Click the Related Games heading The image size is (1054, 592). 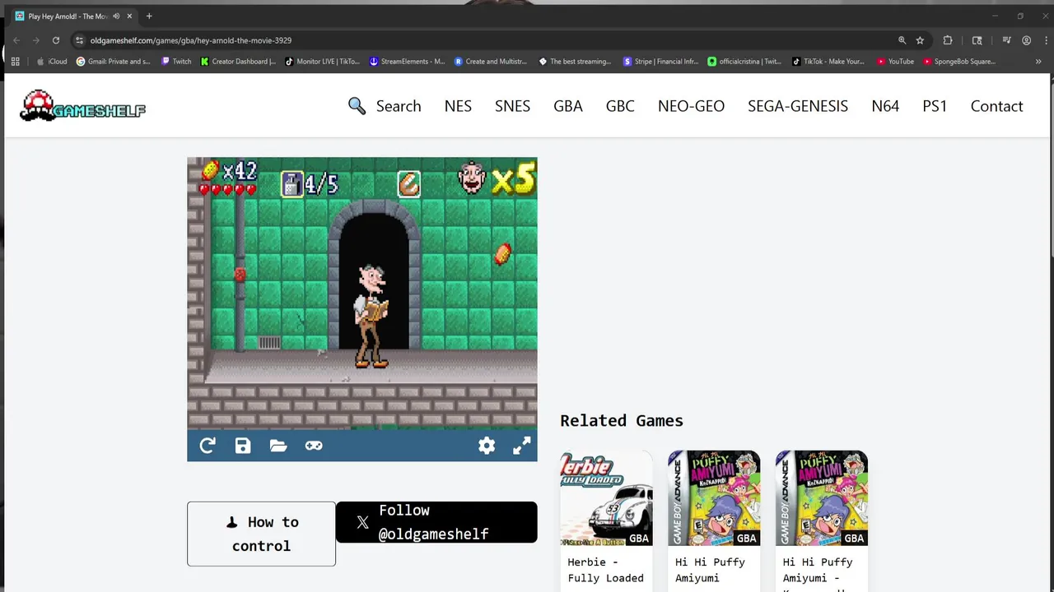pos(622,420)
